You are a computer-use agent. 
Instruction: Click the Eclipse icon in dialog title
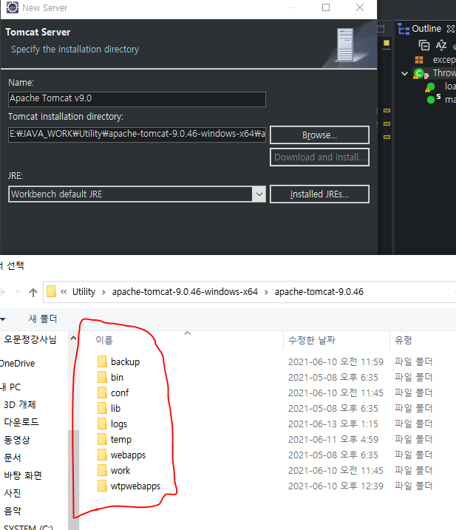coord(13,7)
